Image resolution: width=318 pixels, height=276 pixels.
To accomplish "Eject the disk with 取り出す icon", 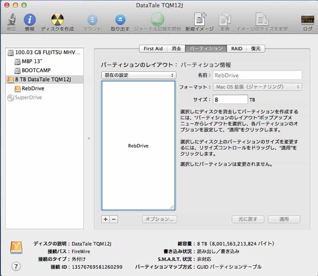I will (120, 20).
